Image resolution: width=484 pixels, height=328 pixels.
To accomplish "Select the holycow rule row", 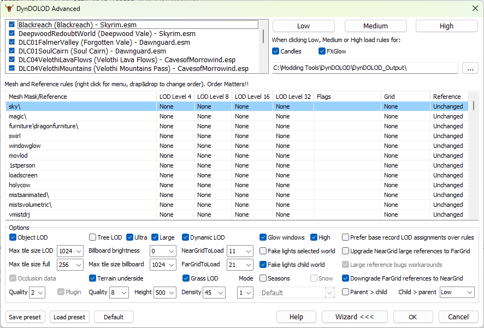I will coord(237,185).
